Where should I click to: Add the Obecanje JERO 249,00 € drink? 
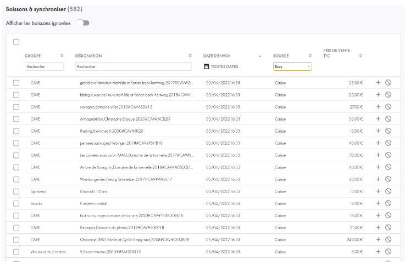pos(378,240)
